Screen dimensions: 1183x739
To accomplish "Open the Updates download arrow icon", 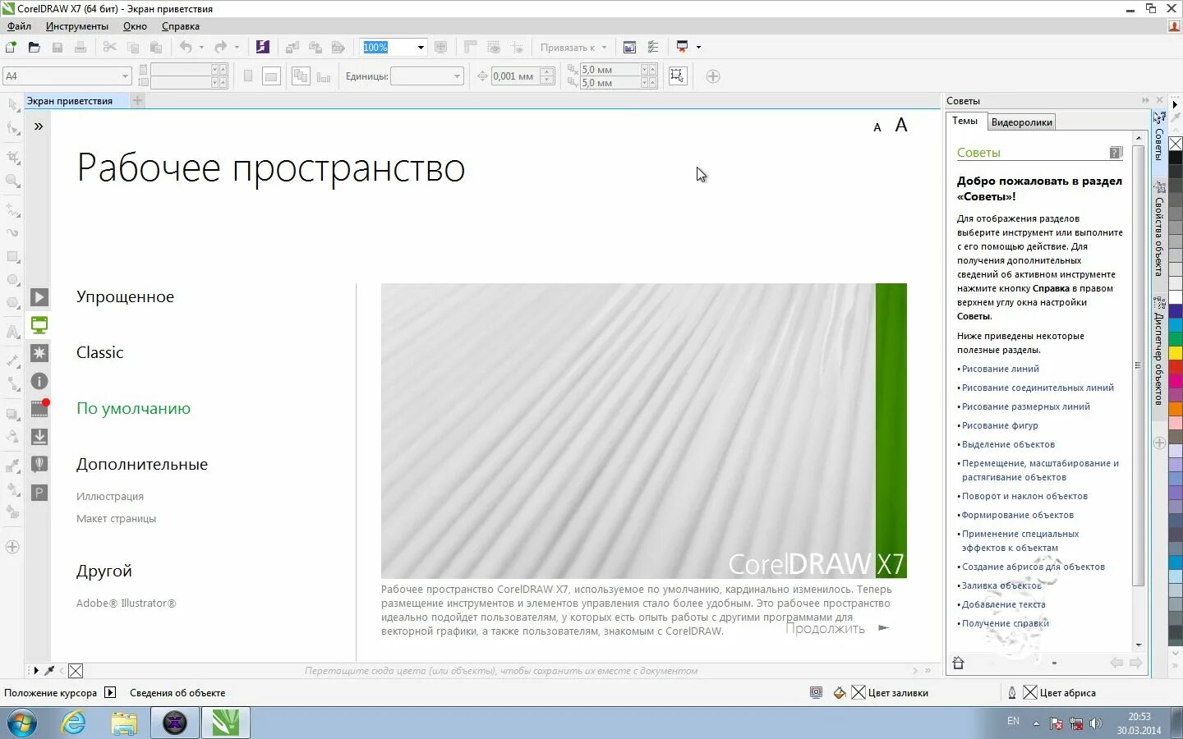I will (x=39, y=437).
